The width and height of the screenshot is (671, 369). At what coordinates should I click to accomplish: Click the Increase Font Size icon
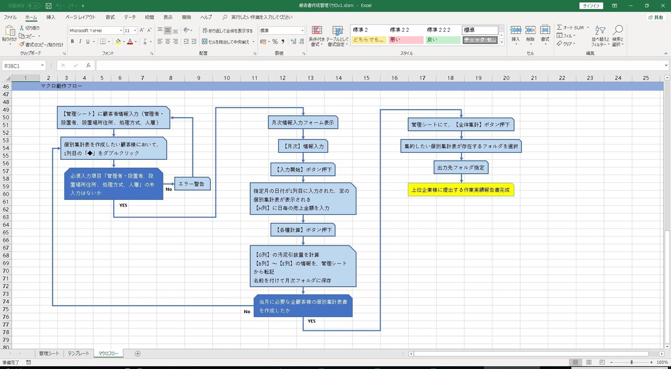pos(142,30)
